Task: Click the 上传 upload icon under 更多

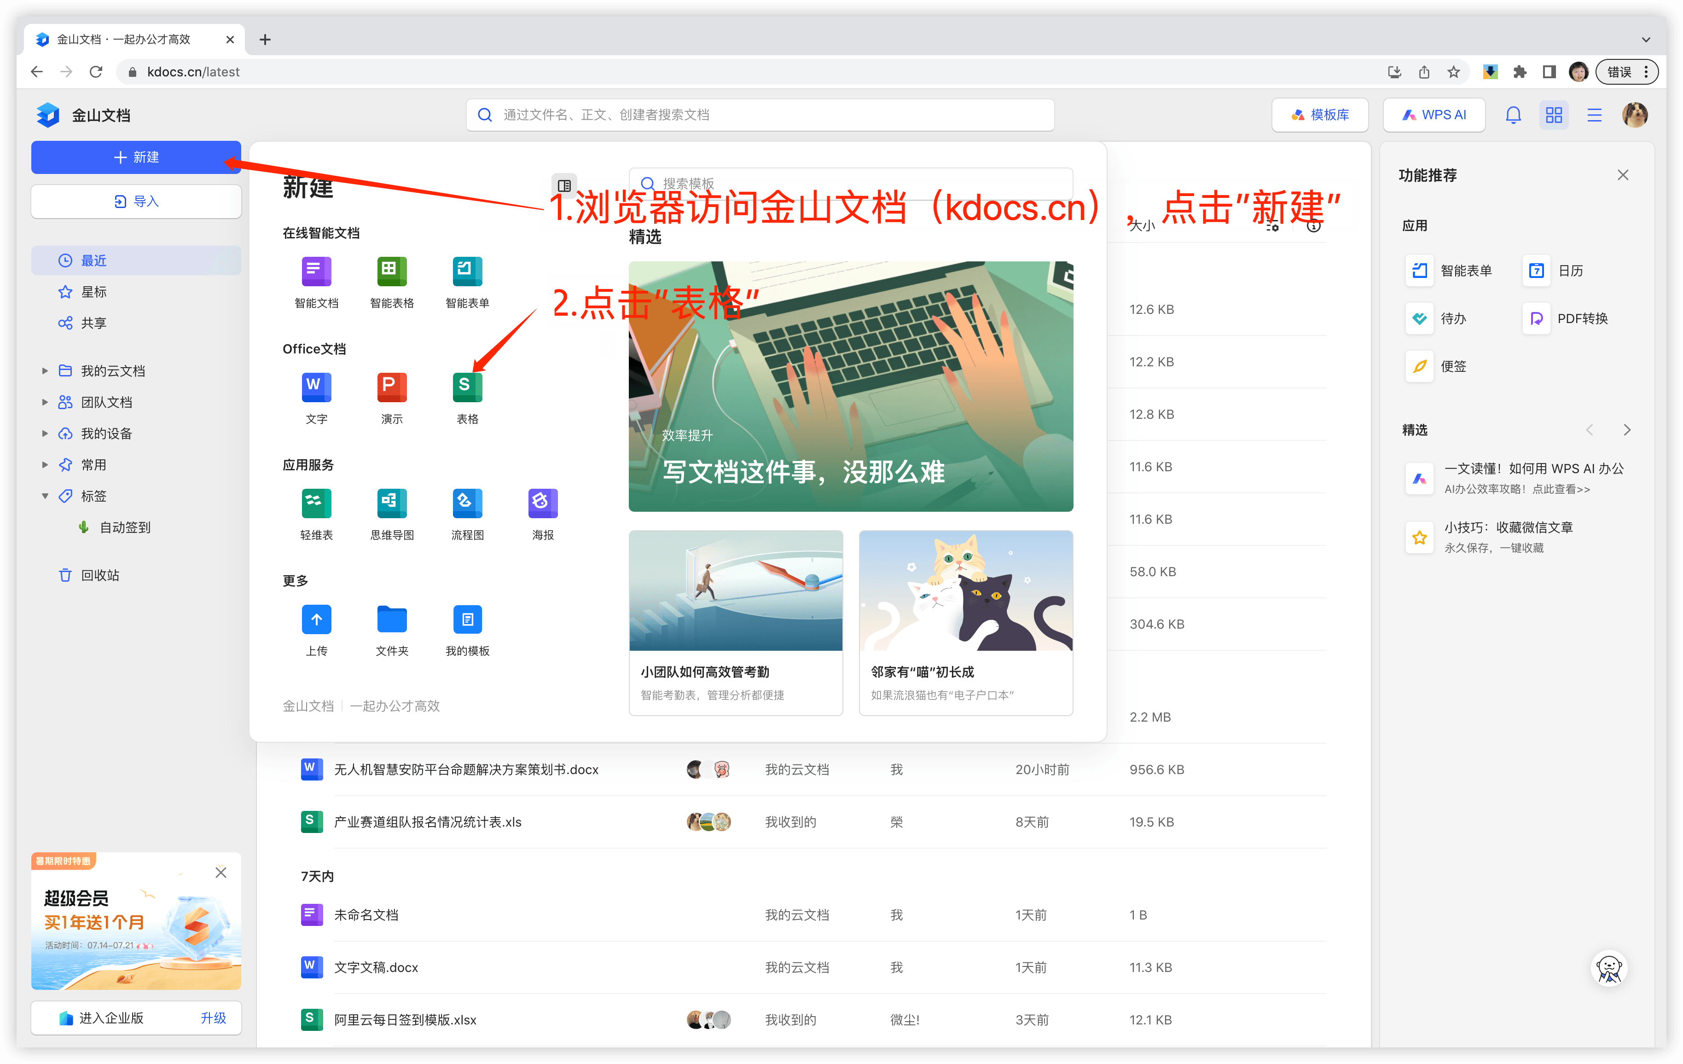Action: tap(316, 619)
